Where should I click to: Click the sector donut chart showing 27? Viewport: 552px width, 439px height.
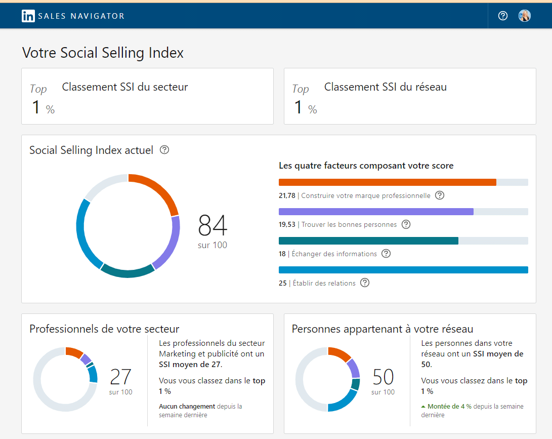click(65, 379)
